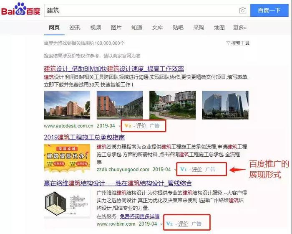292x234 pixels.
Task: Click text 百度为您找到相关结果约100,000,000个
Action: (84, 43)
